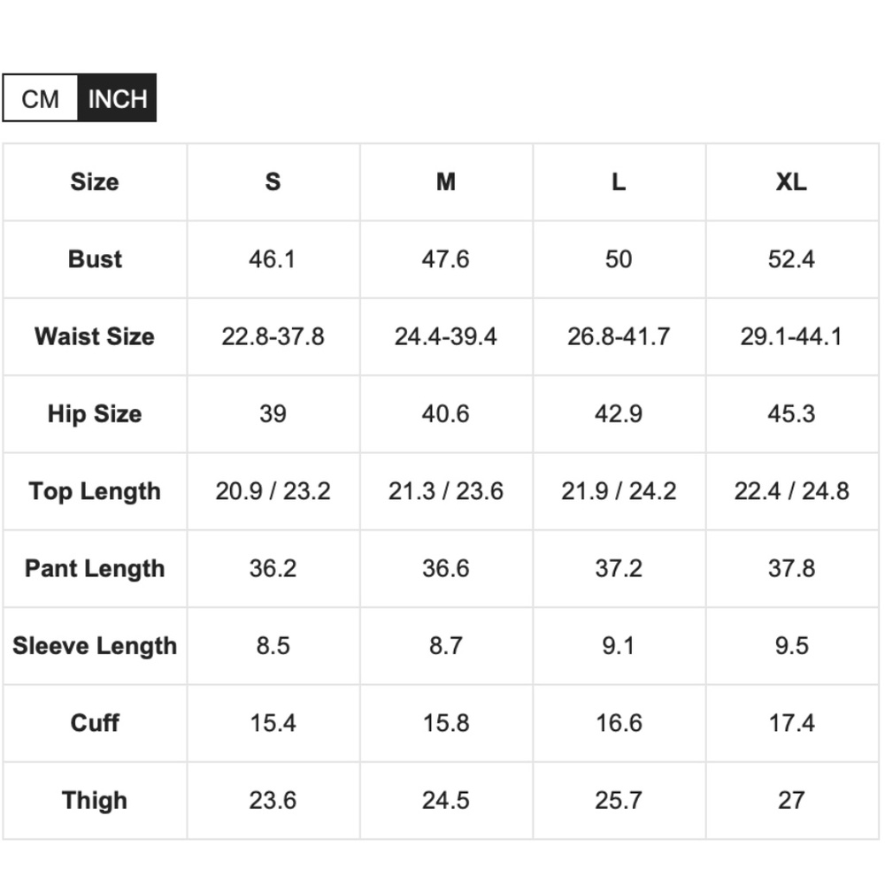The height and width of the screenshot is (885, 885).
Task: Click the Top Length row label
Action: coord(95,491)
